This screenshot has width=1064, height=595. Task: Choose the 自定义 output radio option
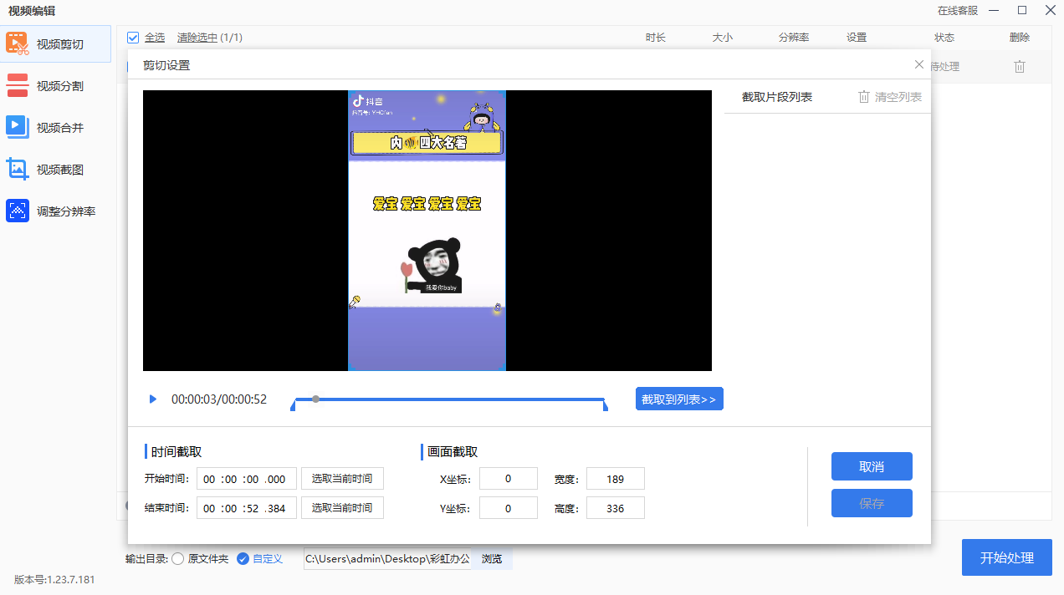(x=243, y=559)
